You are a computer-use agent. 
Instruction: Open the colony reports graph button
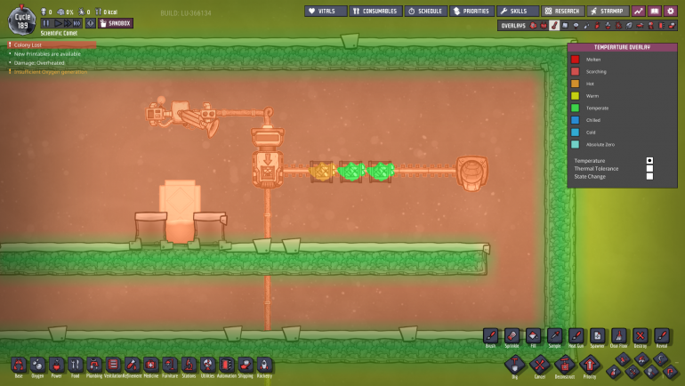638,11
